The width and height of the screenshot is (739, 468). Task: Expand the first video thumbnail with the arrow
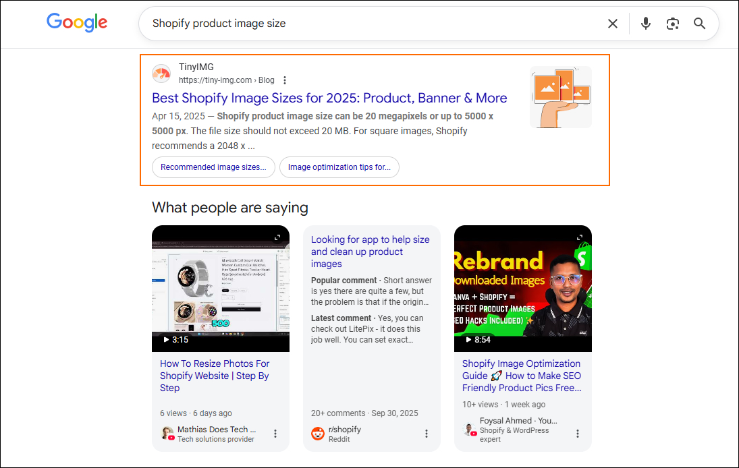278,237
